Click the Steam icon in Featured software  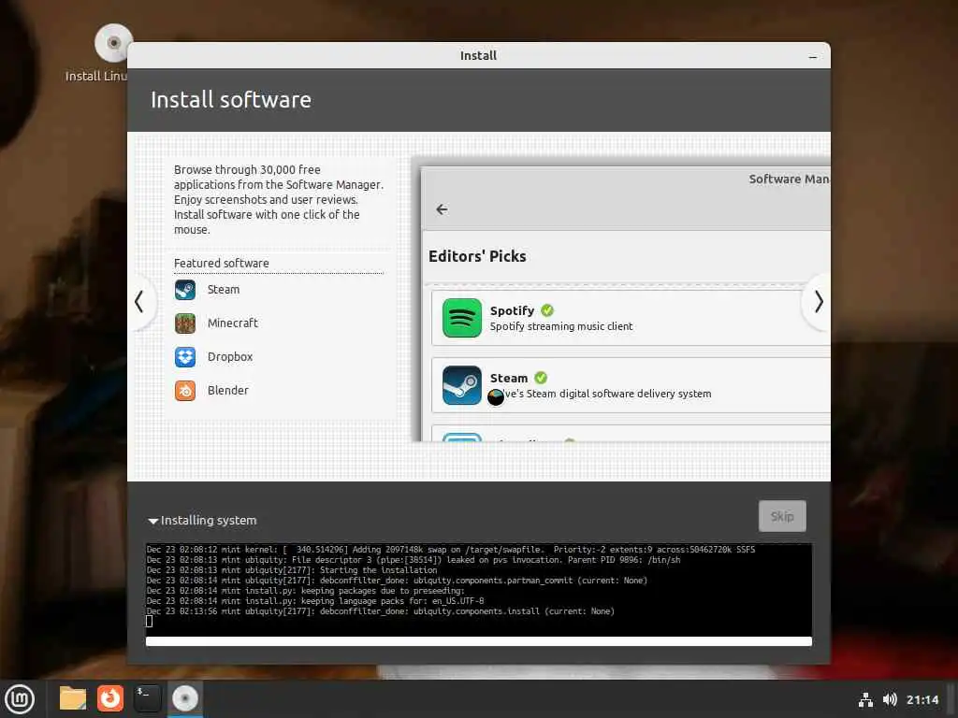coord(185,290)
